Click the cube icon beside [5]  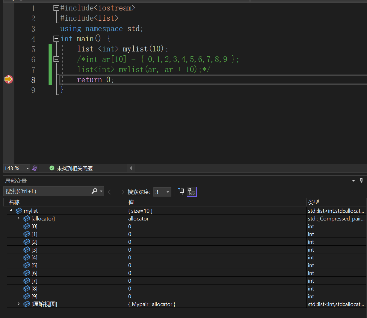pyautogui.click(x=27, y=265)
